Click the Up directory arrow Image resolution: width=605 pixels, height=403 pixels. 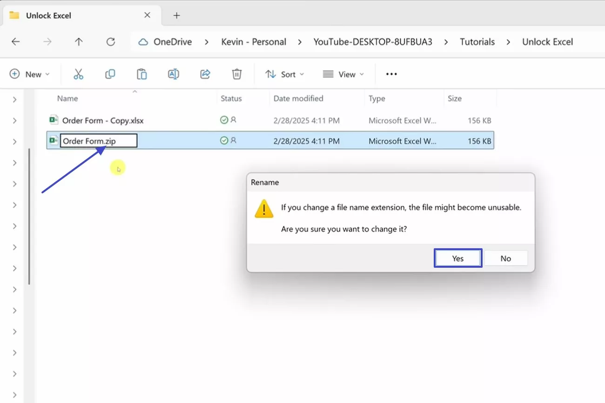[79, 41]
